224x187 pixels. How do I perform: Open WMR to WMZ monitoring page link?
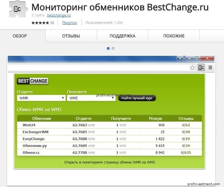[110, 162]
